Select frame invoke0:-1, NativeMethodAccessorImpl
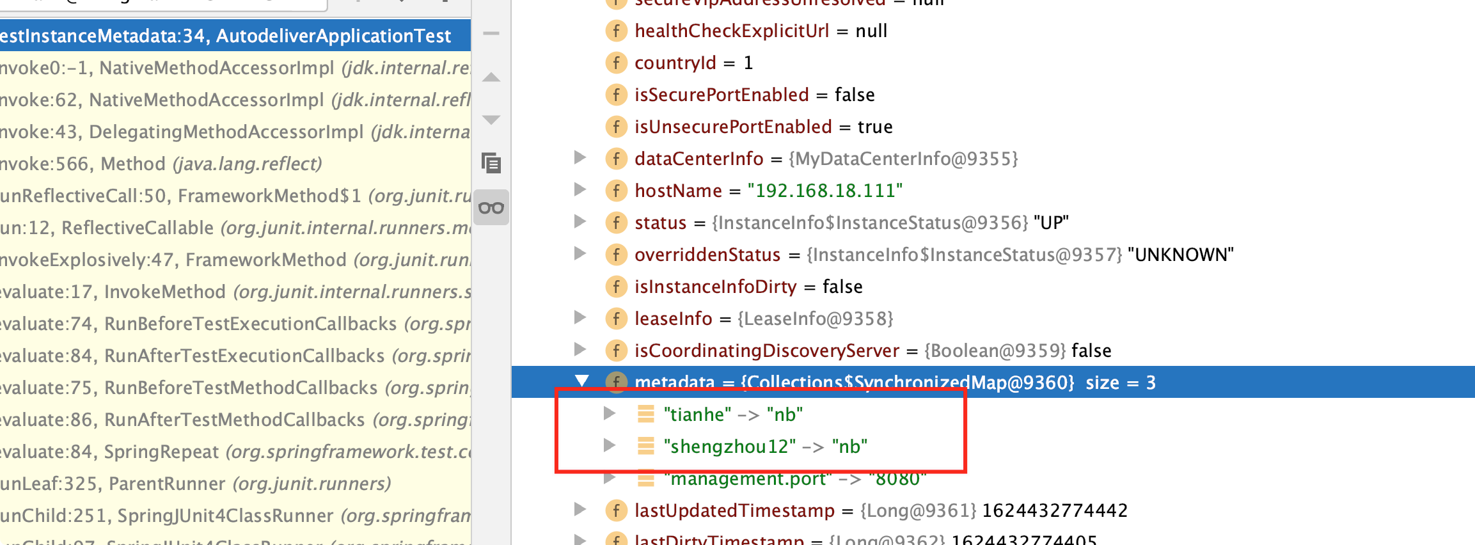This screenshot has width=1475, height=545. [235, 68]
